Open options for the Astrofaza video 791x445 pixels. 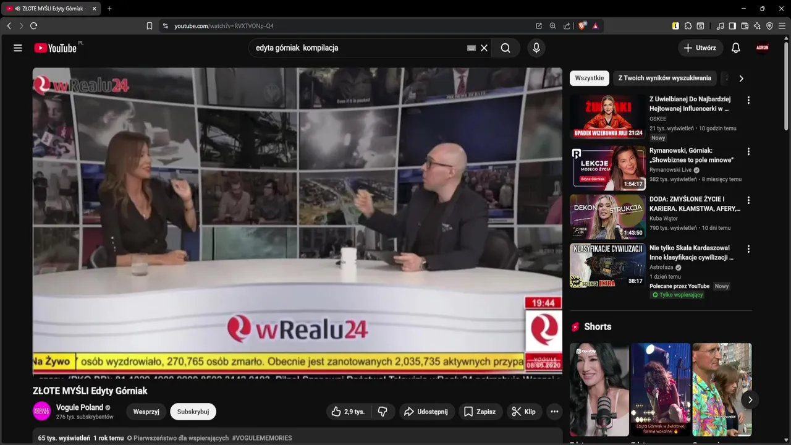[x=748, y=249]
